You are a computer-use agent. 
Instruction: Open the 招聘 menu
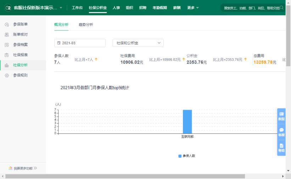pyautogui.click(x=143, y=8)
